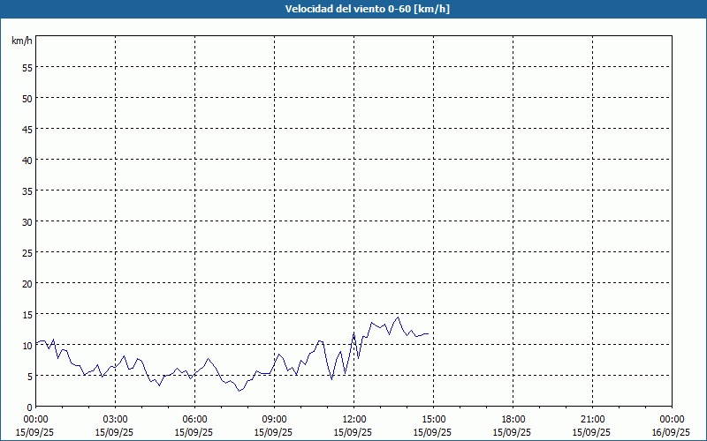Viewport: 707px width, 441px height.
Task: Click the title "Velocidad del viento 0-60 [km/h]"
Action: (x=367, y=9)
